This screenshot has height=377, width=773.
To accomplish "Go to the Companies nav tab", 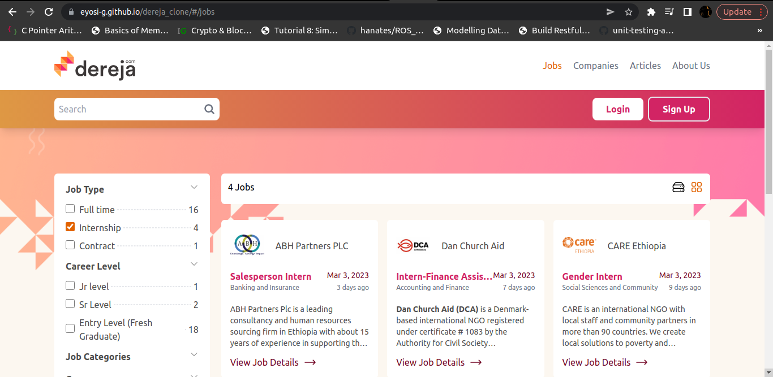I will pyautogui.click(x=595, y=66).
